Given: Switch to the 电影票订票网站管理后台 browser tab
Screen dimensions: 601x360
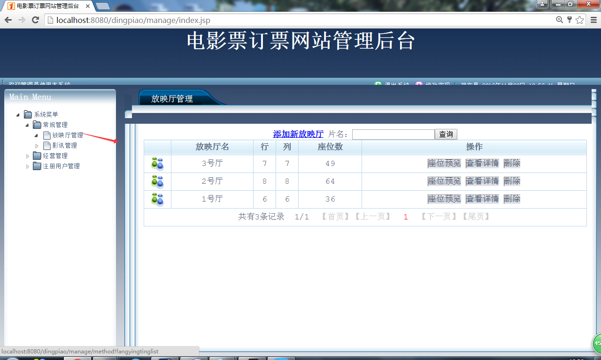Looking at the screenshot, I should coord(47,6).
